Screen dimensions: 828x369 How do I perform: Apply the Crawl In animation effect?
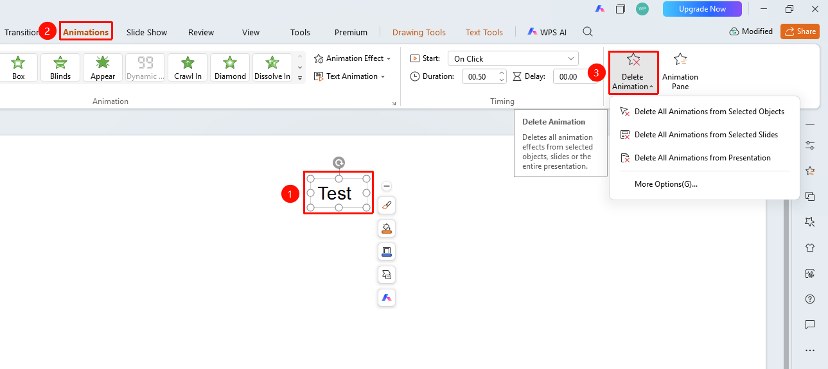point(188,67)
